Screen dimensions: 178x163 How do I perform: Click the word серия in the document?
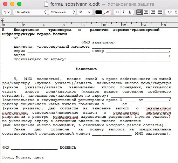pyautogui.click(x=19, y=51)
